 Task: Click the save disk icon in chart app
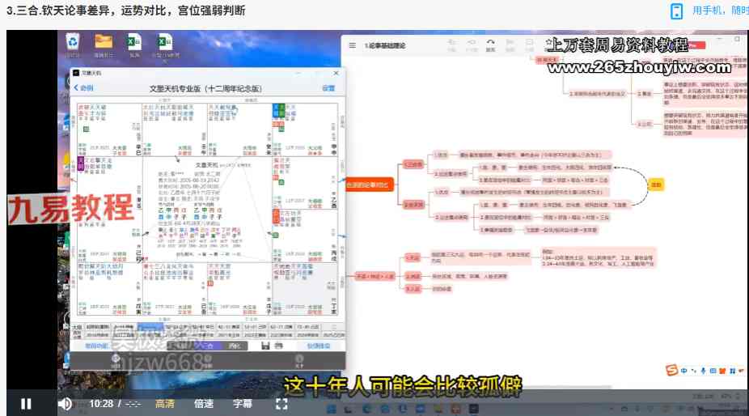264,346
